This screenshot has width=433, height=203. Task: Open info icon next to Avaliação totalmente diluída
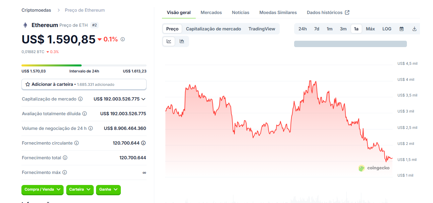click(85, 114)
